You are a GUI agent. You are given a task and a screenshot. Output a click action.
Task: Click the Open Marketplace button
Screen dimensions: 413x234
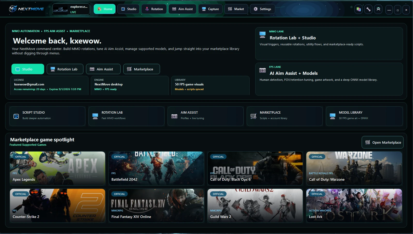click(382, 142)
